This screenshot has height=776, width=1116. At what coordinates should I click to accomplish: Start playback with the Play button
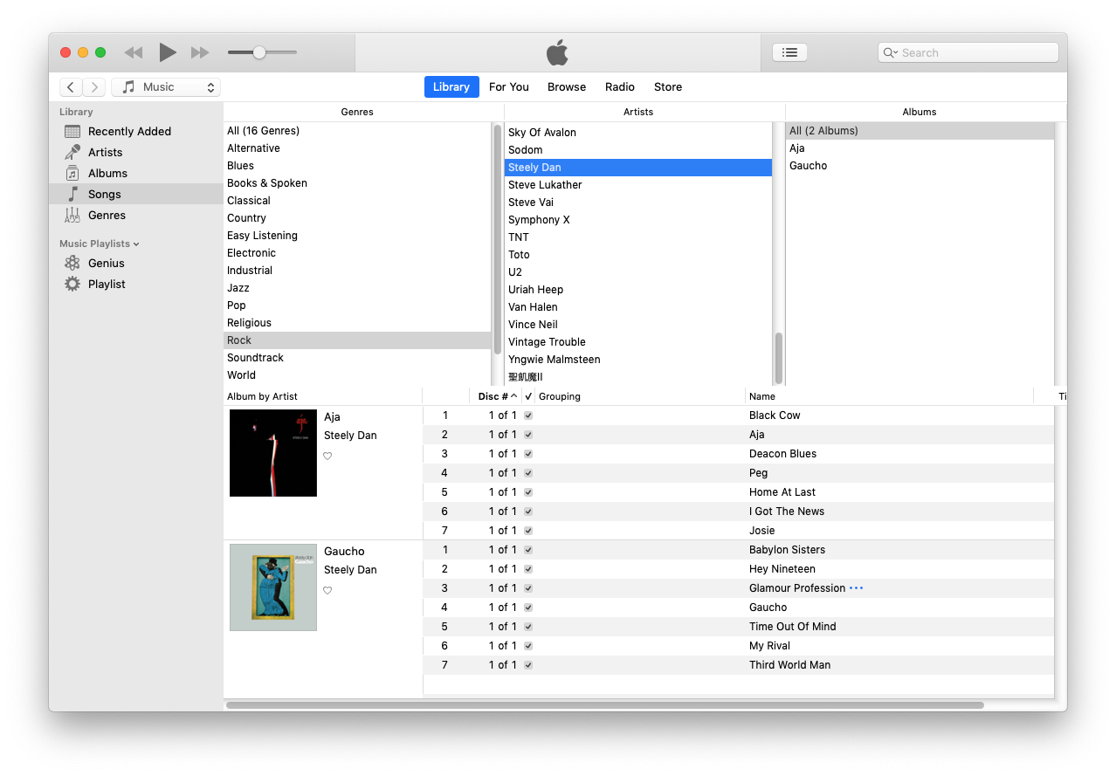click(x=168, y=52)
